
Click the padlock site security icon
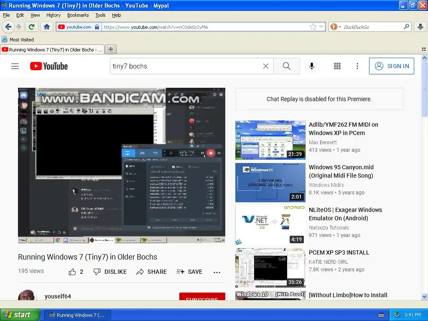(97, 27)
